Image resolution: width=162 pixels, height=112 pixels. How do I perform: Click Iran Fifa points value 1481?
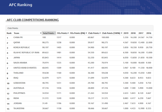tap(59, 53)
